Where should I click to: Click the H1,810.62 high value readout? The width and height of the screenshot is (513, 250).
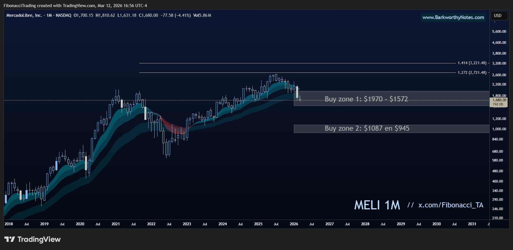tap(105, 15)
